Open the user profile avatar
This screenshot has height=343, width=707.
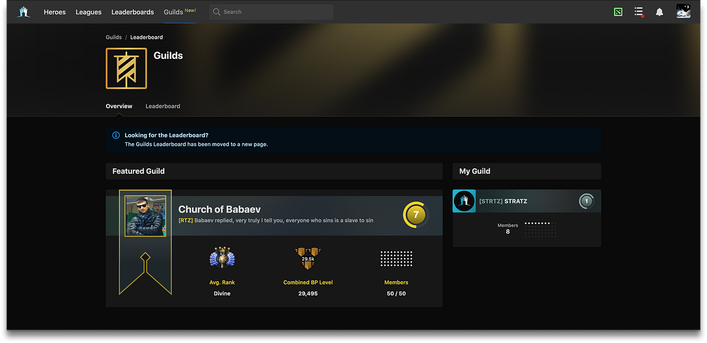click(683, 11)
